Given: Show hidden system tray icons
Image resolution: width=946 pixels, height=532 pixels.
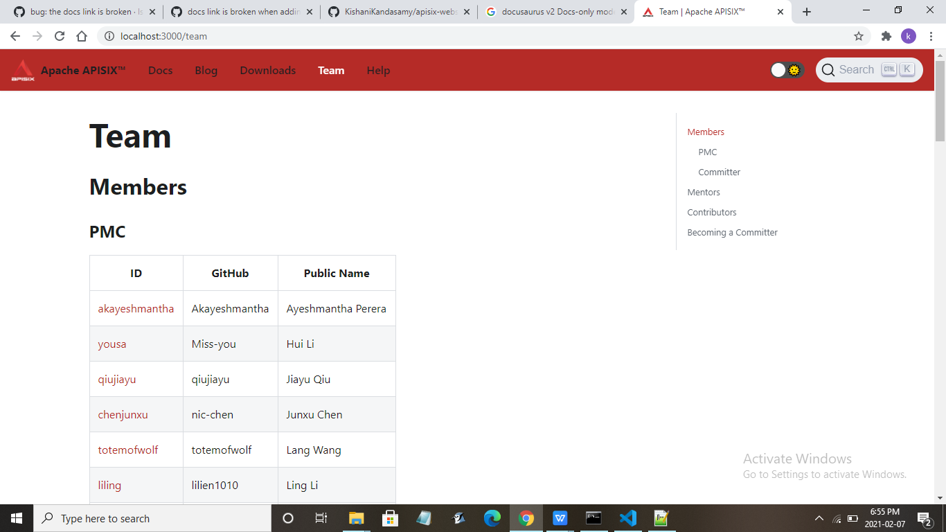Looking at the screenshot, I should 819,518.
